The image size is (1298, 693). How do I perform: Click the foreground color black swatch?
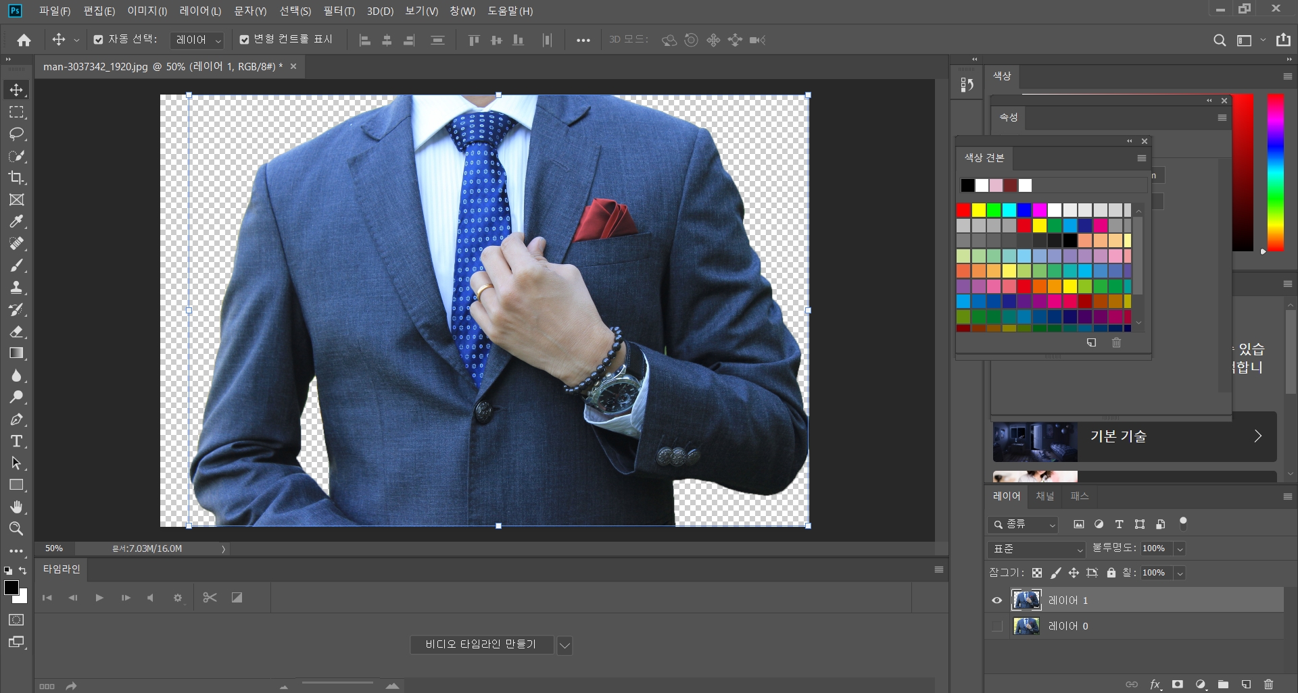click(x=11, y=588)
